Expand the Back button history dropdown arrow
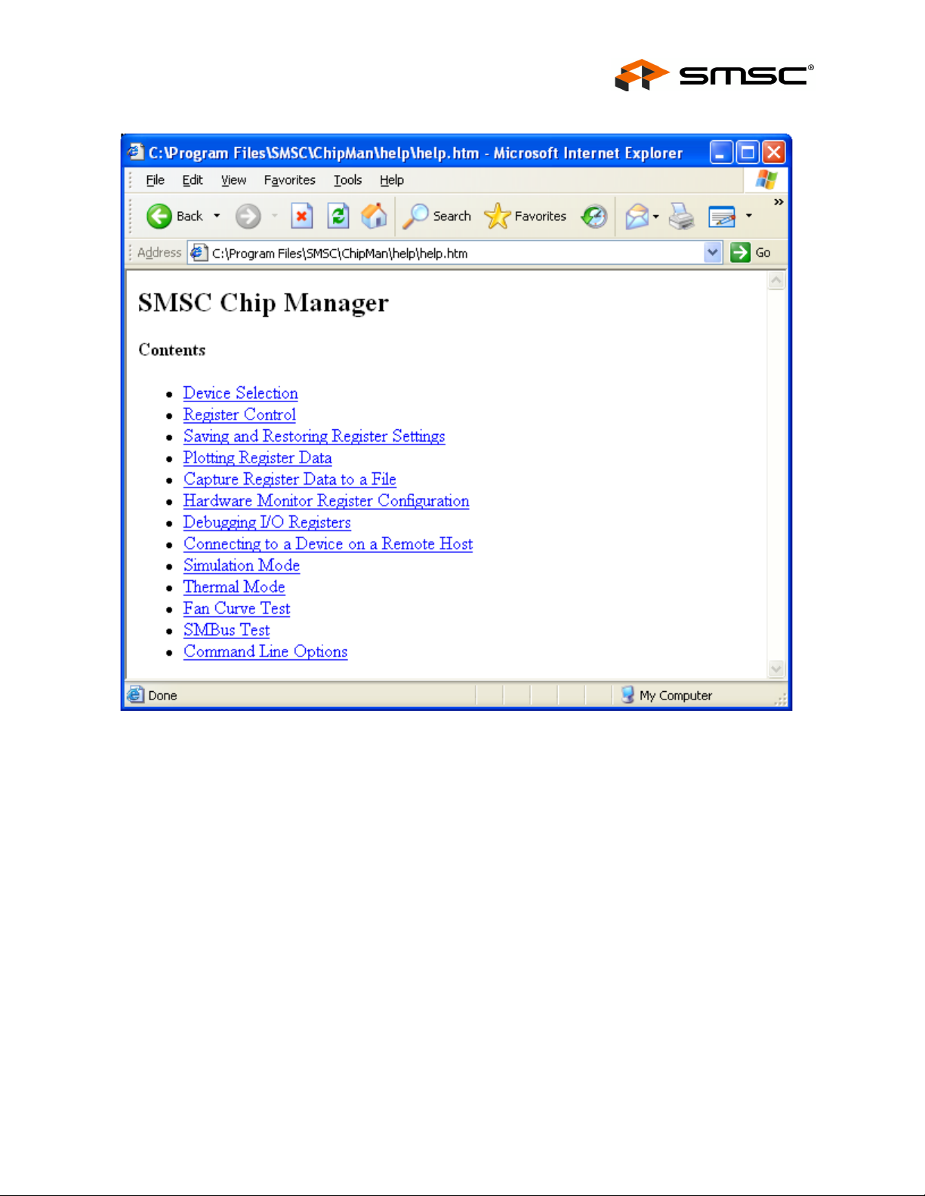This screenshot has width=925, height=1196. tap(217, 216)
